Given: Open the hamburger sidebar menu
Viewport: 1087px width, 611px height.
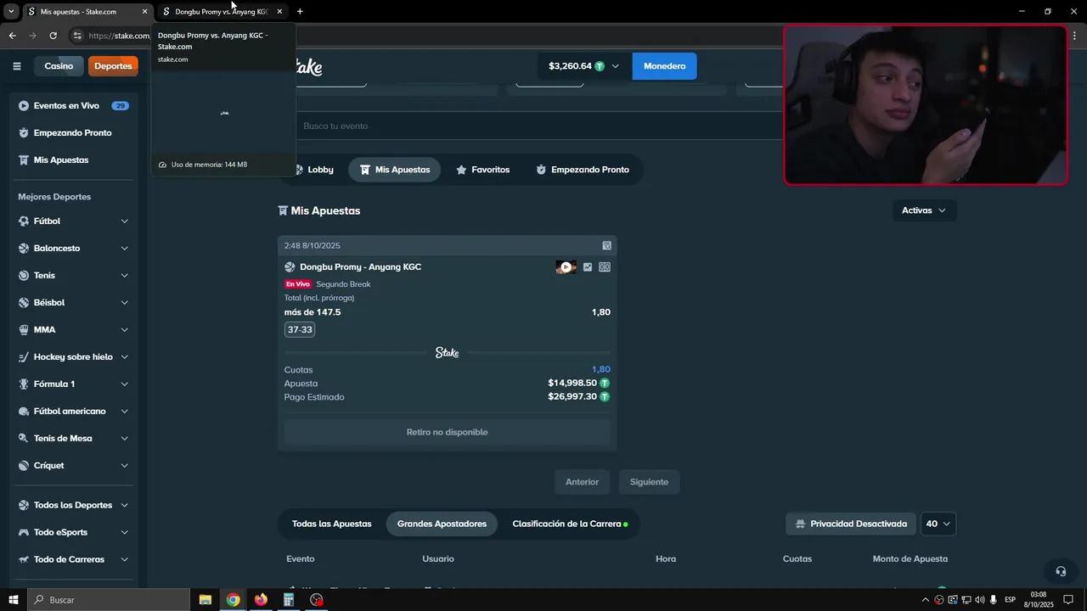Looking at the screenshot, I should (x=16, y=66).
